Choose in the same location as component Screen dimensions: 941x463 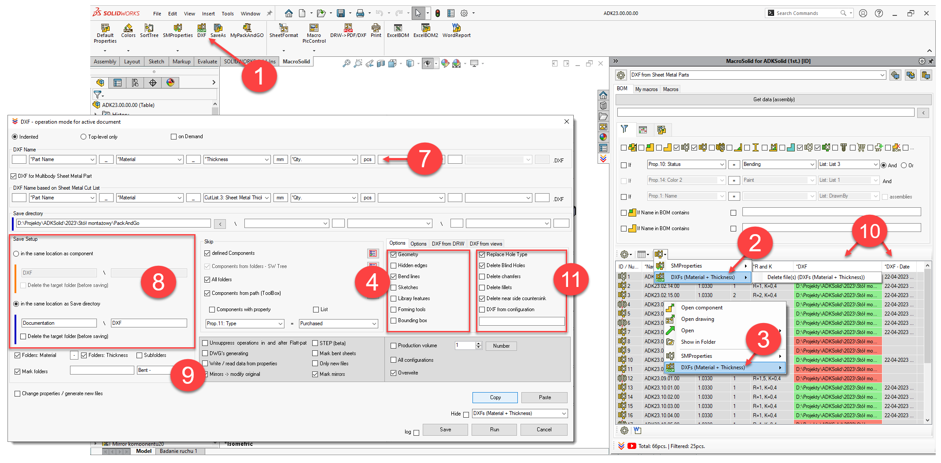pyautogui.click(x=16, y=254)
